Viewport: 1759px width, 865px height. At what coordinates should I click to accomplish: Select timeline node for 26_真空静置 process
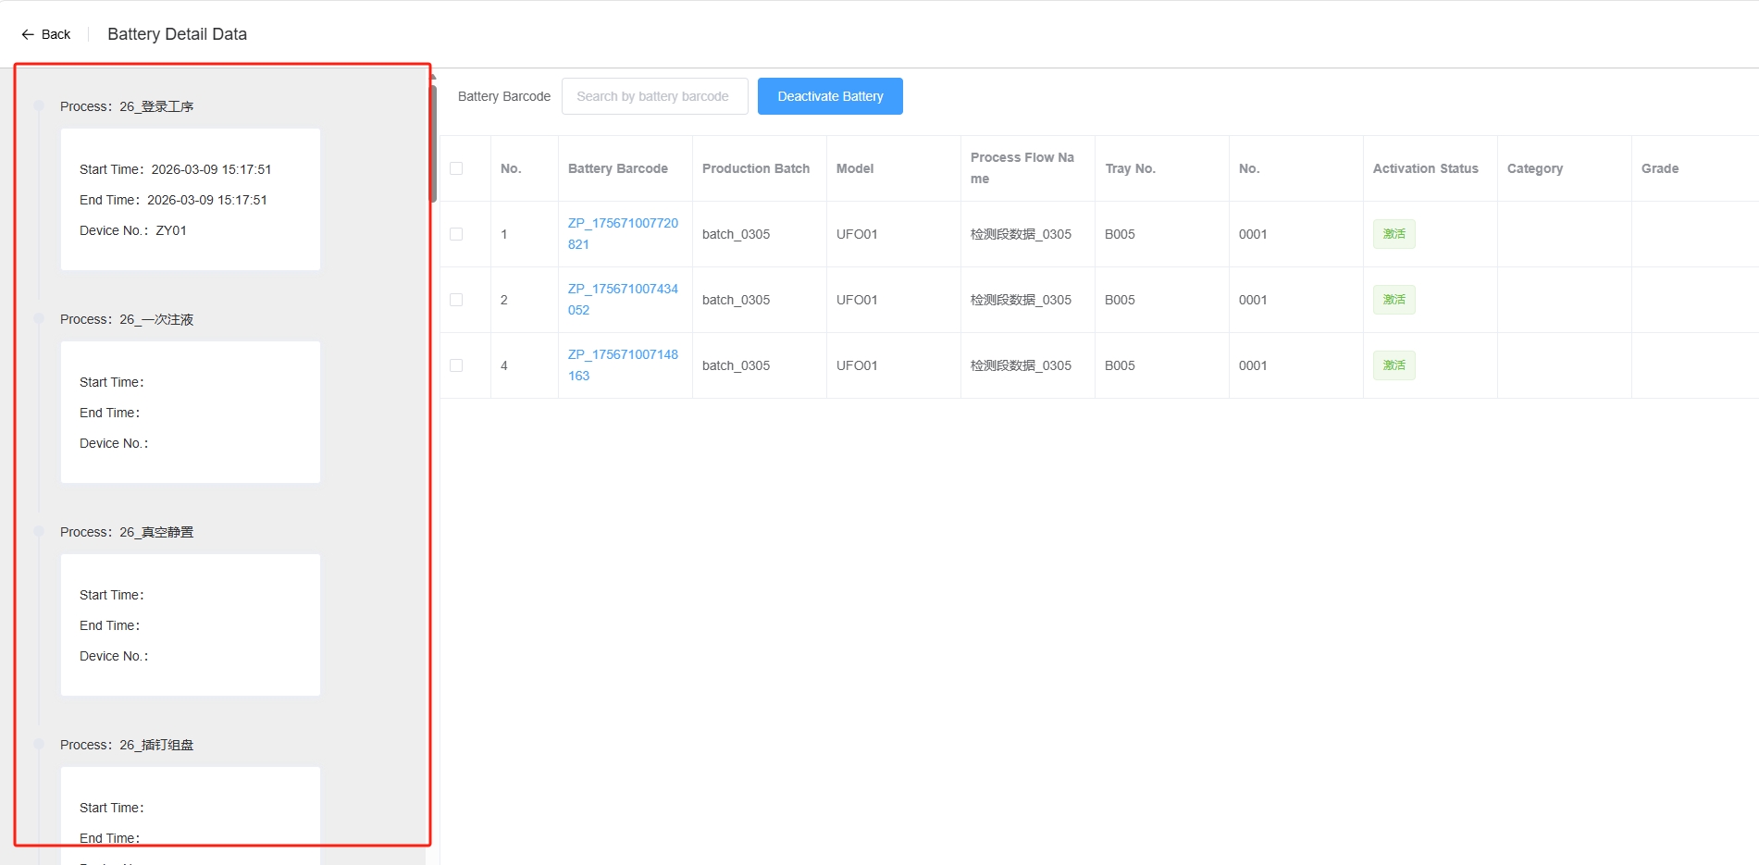39,531
